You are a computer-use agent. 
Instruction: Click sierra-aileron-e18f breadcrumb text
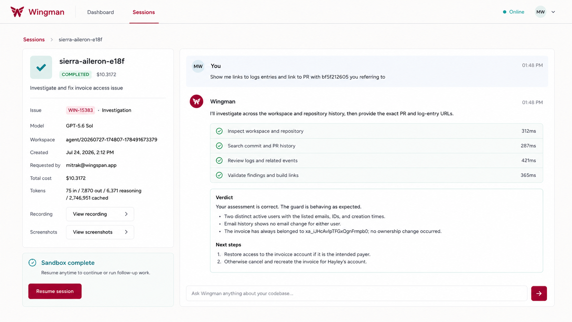[80, 40]
